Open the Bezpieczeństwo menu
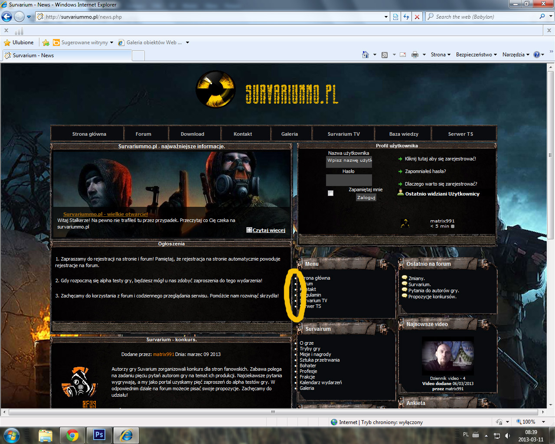Viewport: 555px width, 444px height. pos(476,55)
